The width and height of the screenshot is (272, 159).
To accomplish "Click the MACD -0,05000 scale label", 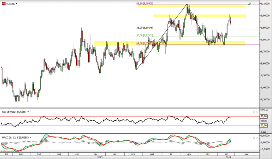I will [265, 149].
